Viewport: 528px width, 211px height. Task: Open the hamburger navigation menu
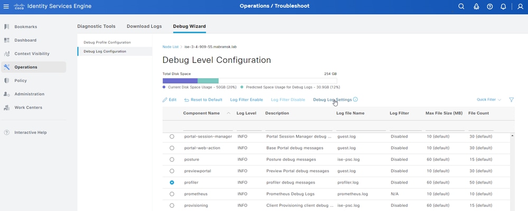click(6, 6)
